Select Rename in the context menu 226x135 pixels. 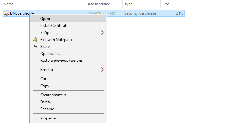pos(47,109)
